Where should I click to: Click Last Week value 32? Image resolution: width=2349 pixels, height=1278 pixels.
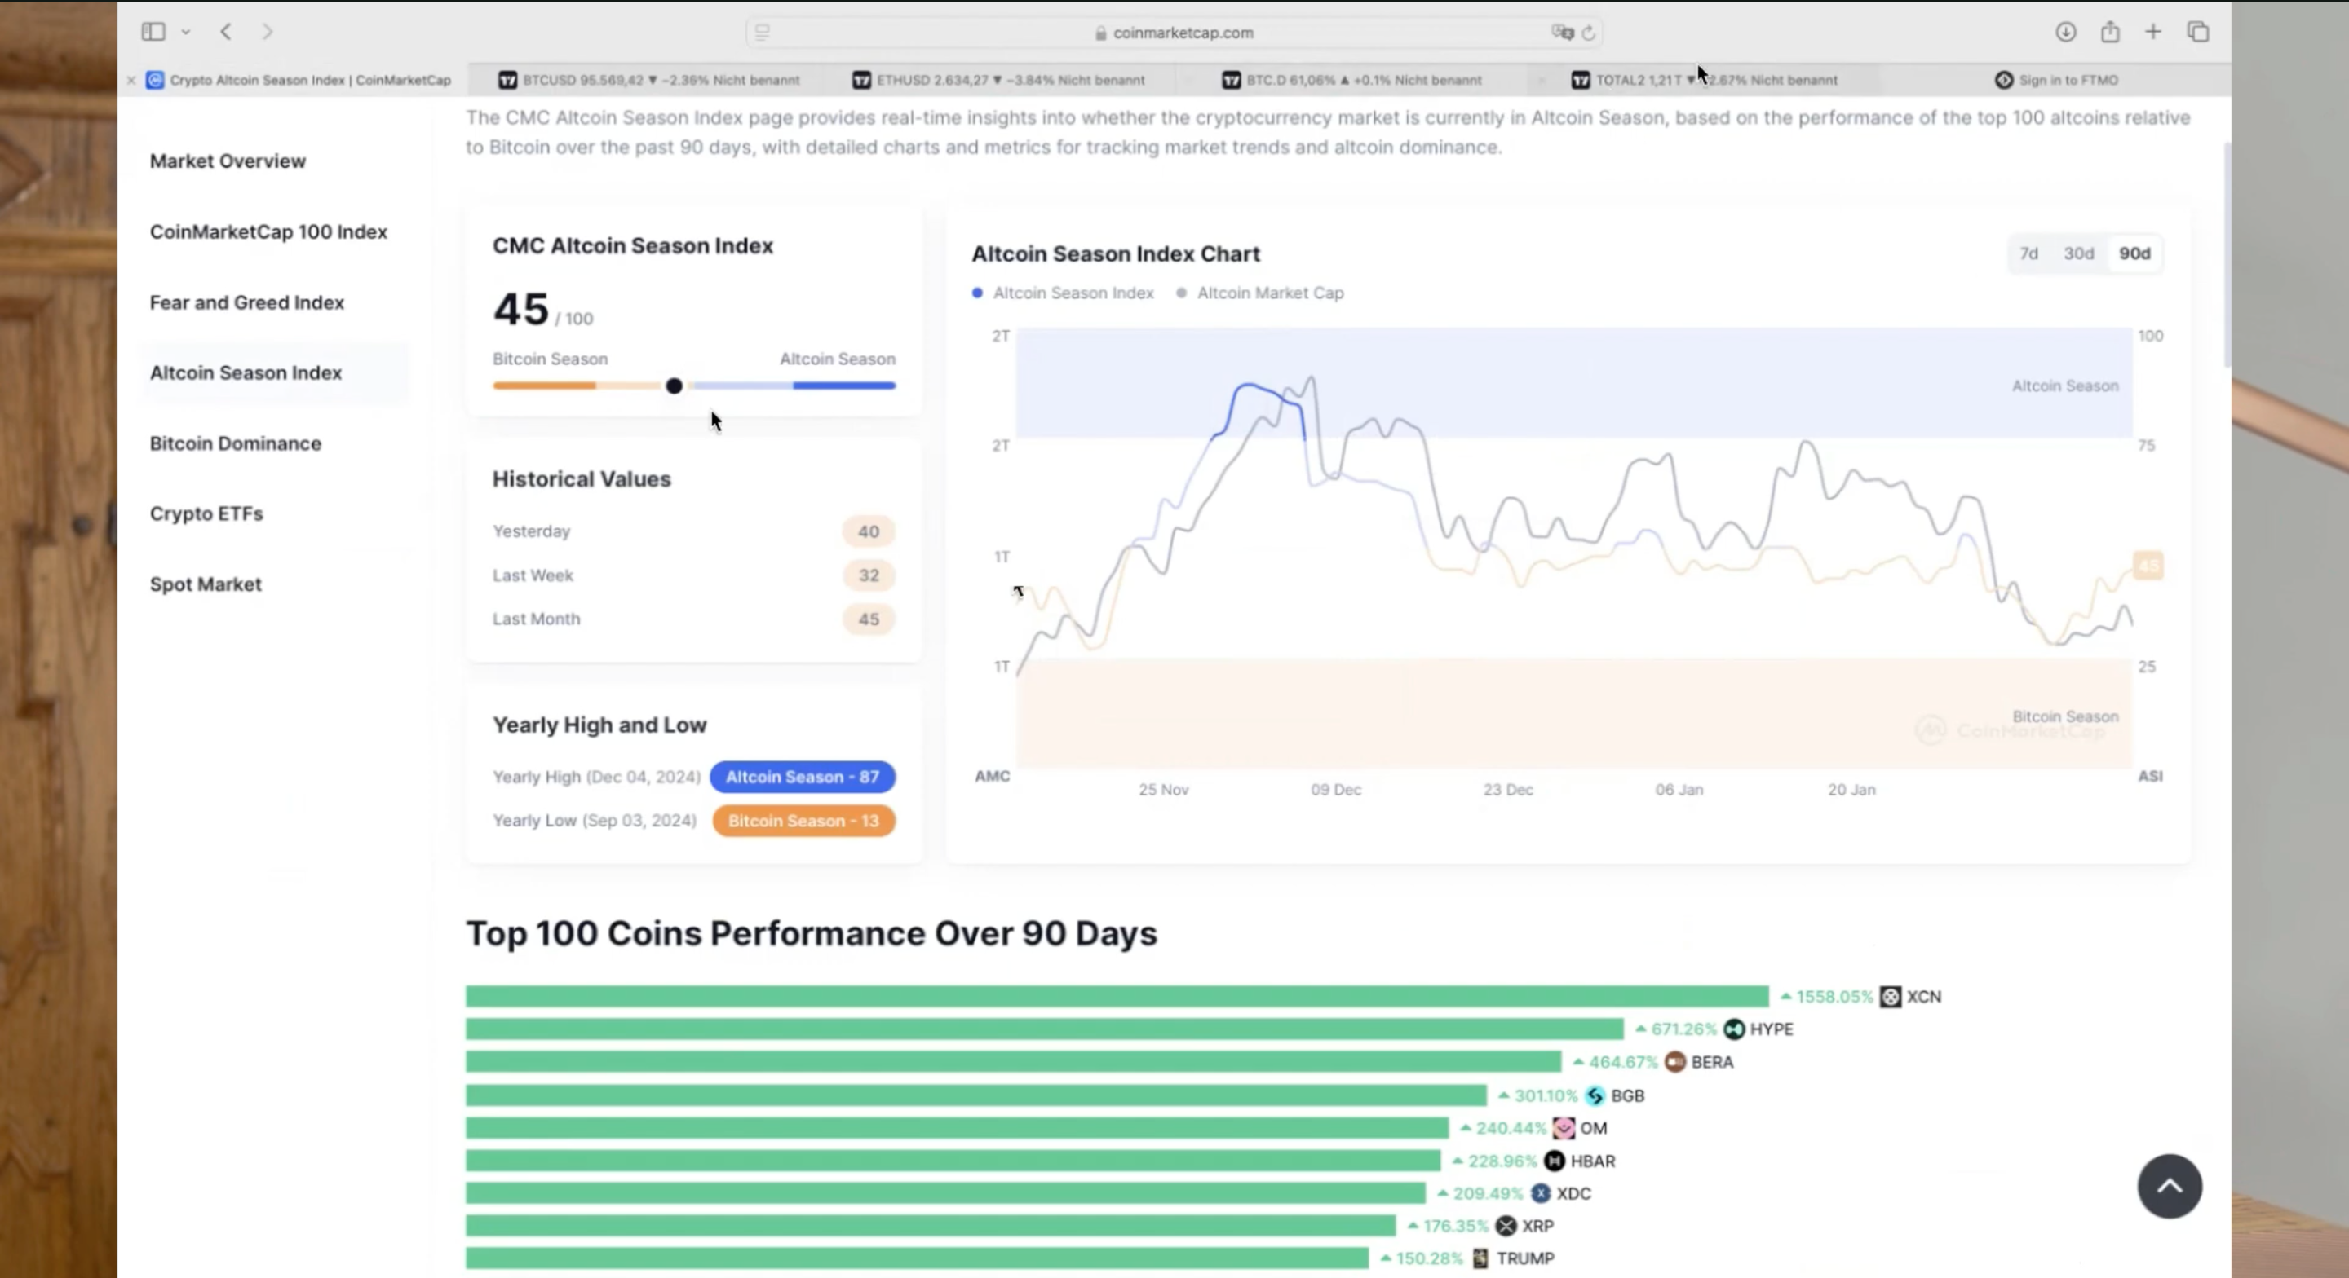[x=868, y=575]
